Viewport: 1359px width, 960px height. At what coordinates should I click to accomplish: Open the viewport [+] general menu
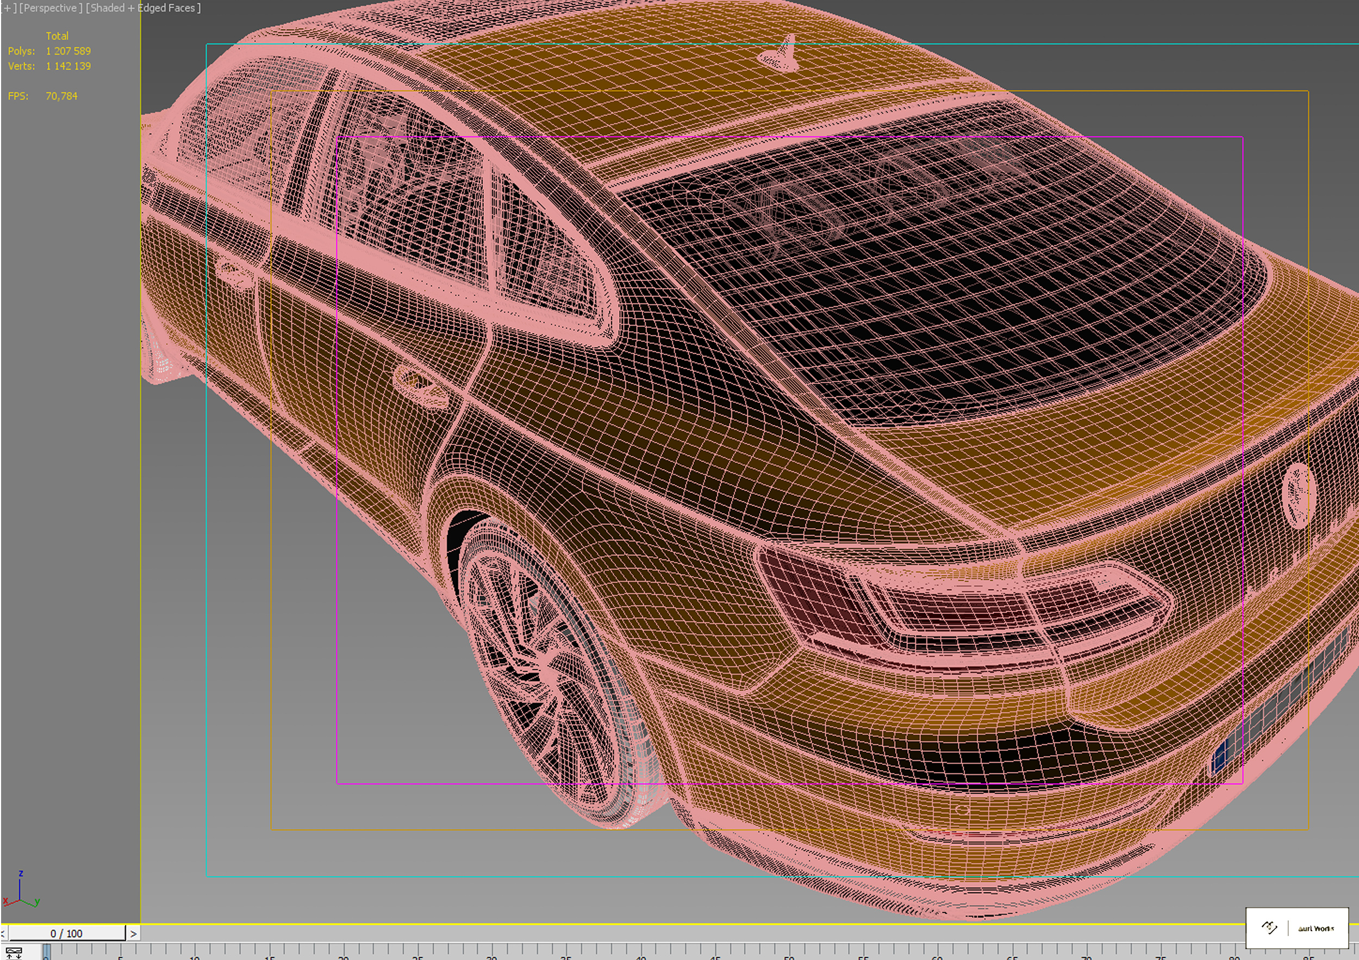coord(8,8)
